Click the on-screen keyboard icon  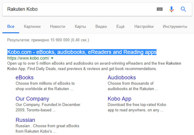click(x=160, y=9)
